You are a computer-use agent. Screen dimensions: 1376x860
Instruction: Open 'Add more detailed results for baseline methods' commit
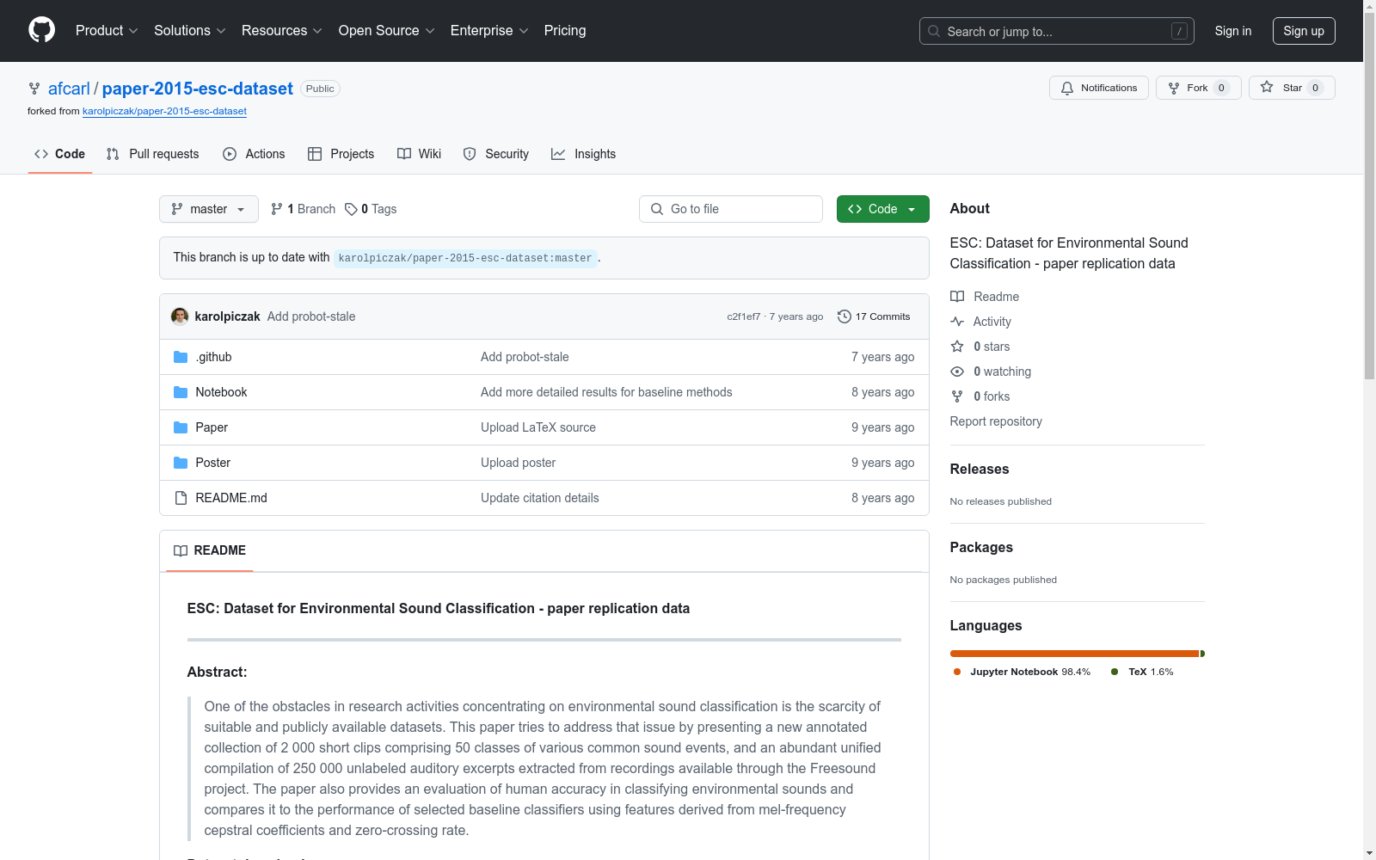pyautogui.click(x=606, y=392)
